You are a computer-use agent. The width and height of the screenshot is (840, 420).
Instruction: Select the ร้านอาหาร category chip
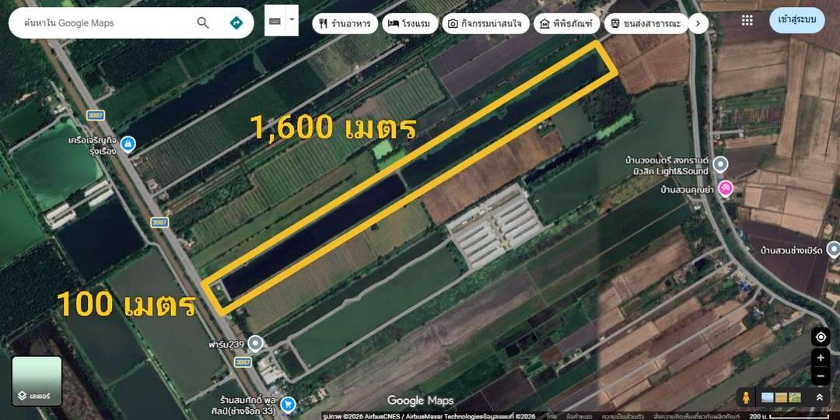[x=345, y=23]
